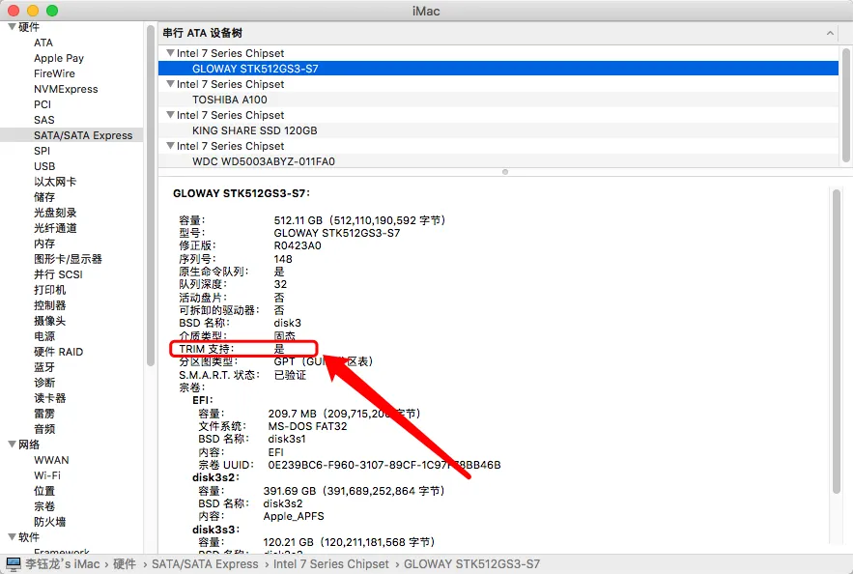853x574 pixels.
Task: Open 图形卡/显示器 sidebar entry
Action: 68,259
